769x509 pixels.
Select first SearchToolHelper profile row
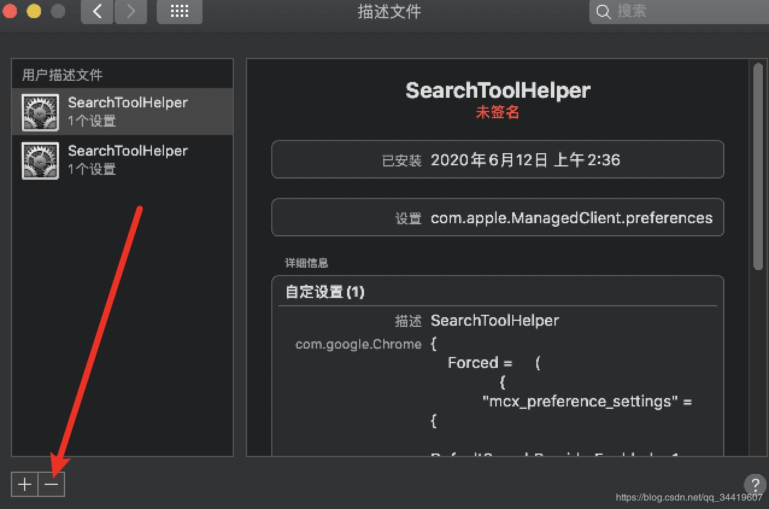[x=122, y=112]
